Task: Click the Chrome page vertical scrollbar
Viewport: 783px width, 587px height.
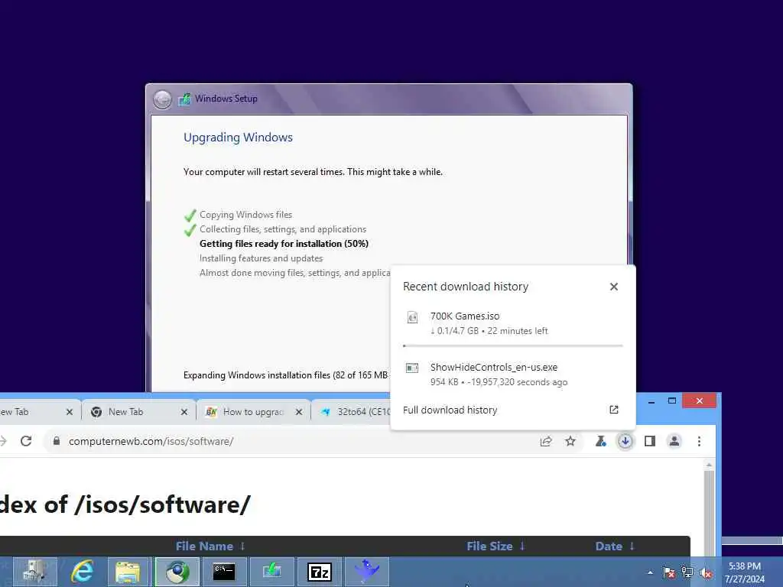Action: (x=709, y=511)
